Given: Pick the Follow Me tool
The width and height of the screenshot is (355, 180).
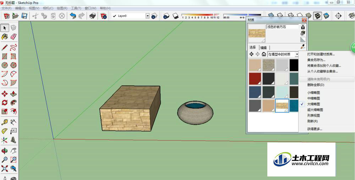Looking at the screenshot, I should point(13,102).
